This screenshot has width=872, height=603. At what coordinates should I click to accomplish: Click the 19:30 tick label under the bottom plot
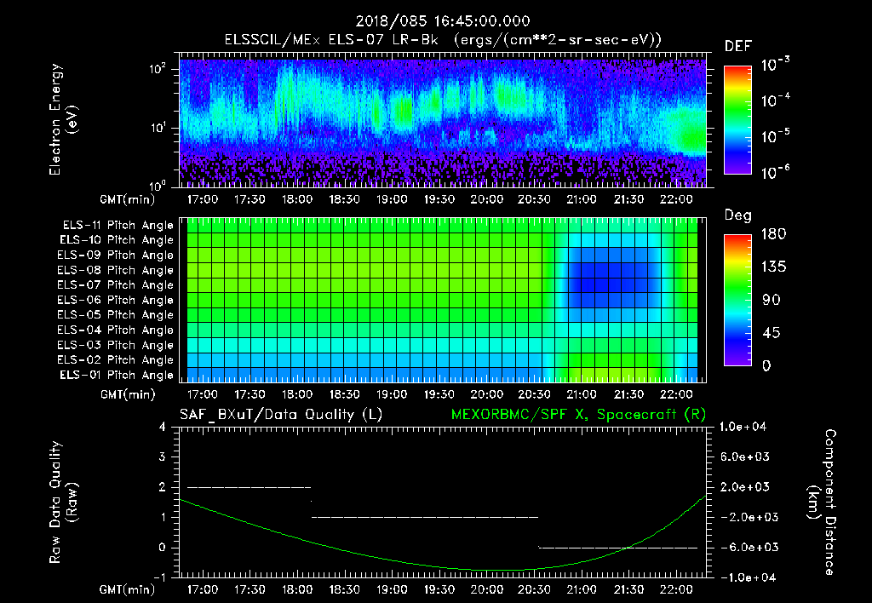[x=439, y=589]
